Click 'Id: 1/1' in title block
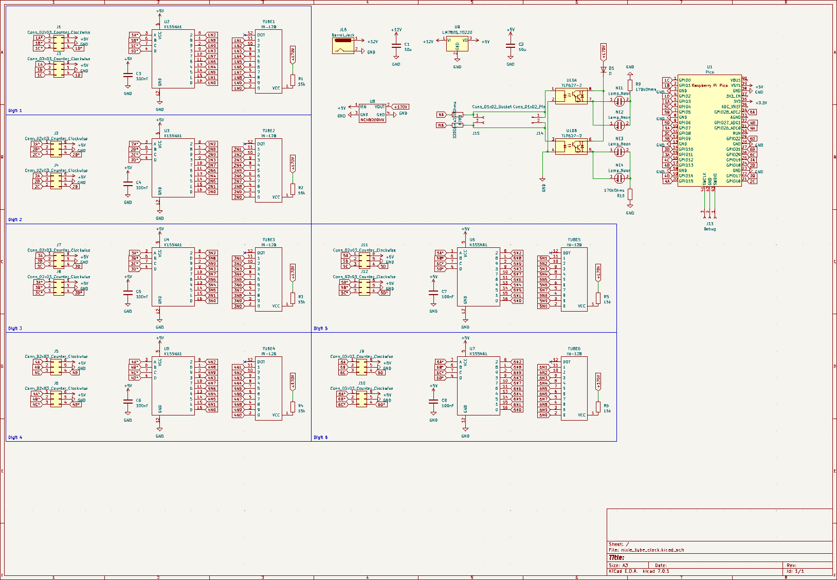 pos(795,571)
